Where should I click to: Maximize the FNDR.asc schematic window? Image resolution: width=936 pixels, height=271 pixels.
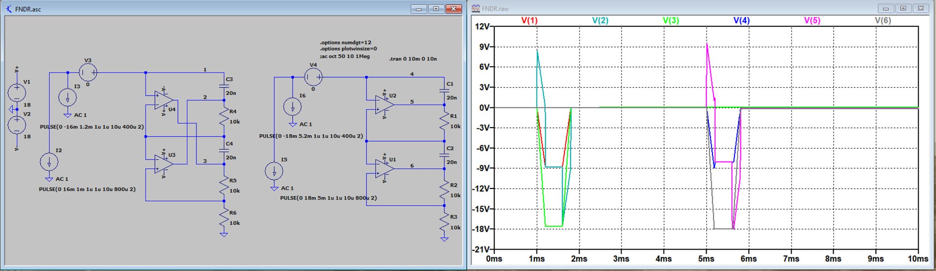[x=436, y=9]
